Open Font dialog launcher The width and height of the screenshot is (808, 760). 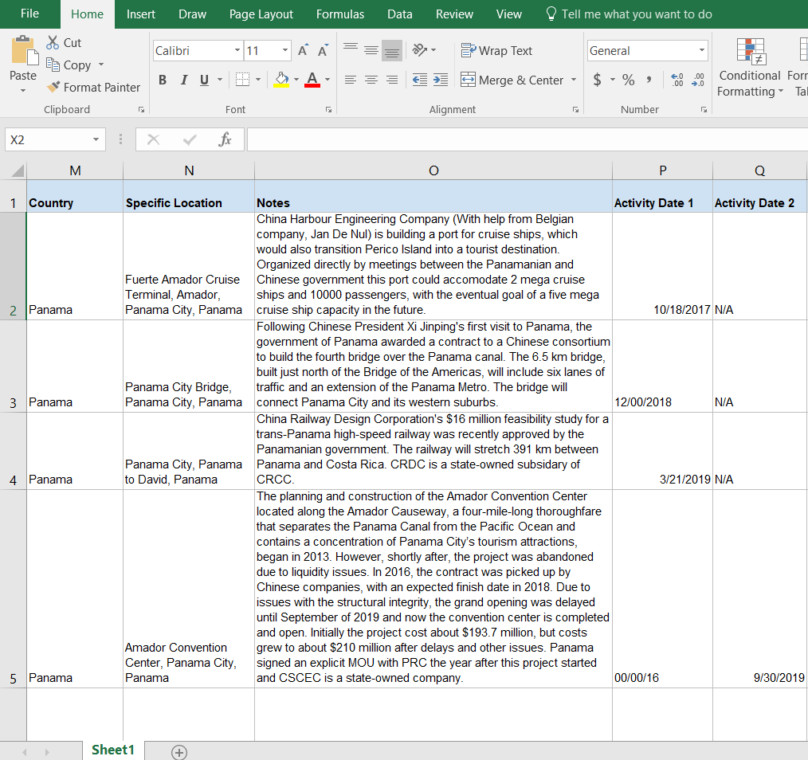click(328, 109)
